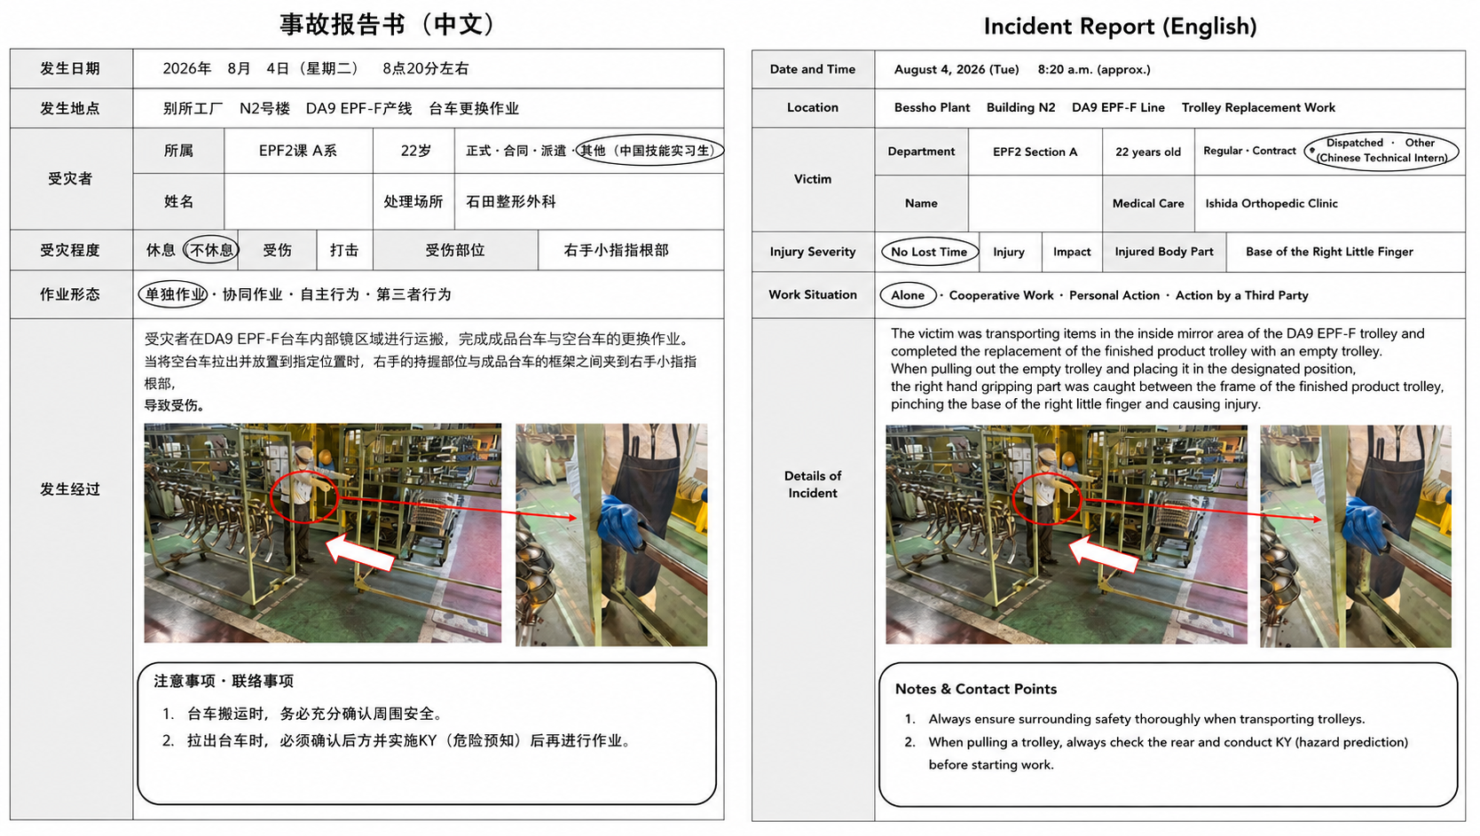The image size is (1480, 836).
Task: Click the 'Notes & Contact Points' heading
Action: [975, 689]
